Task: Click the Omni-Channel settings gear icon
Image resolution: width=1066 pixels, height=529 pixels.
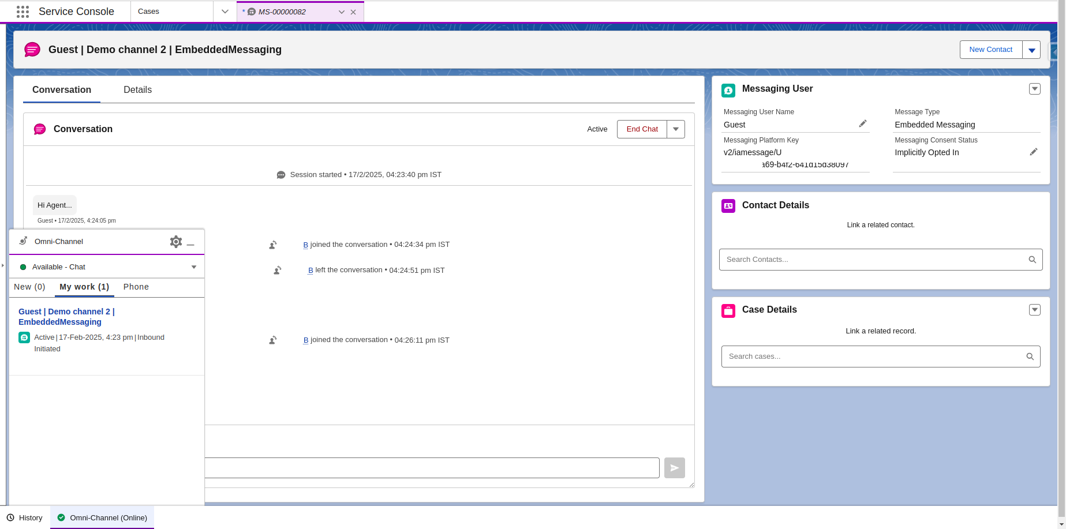Action: click(176, 242)
